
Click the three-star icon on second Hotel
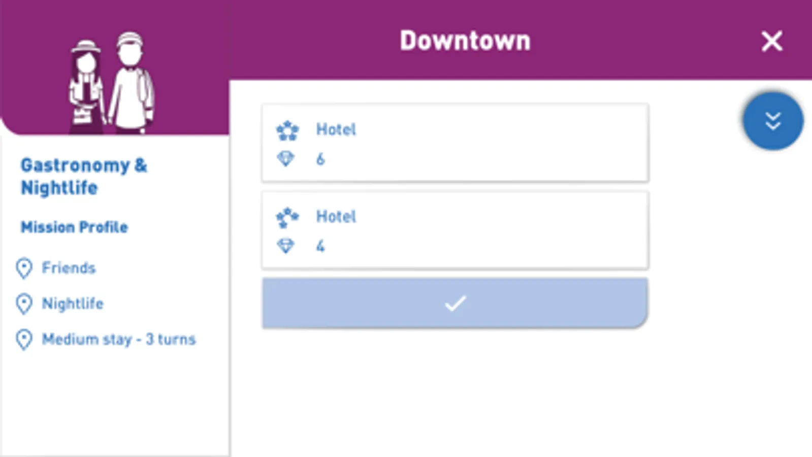point(287,217)
